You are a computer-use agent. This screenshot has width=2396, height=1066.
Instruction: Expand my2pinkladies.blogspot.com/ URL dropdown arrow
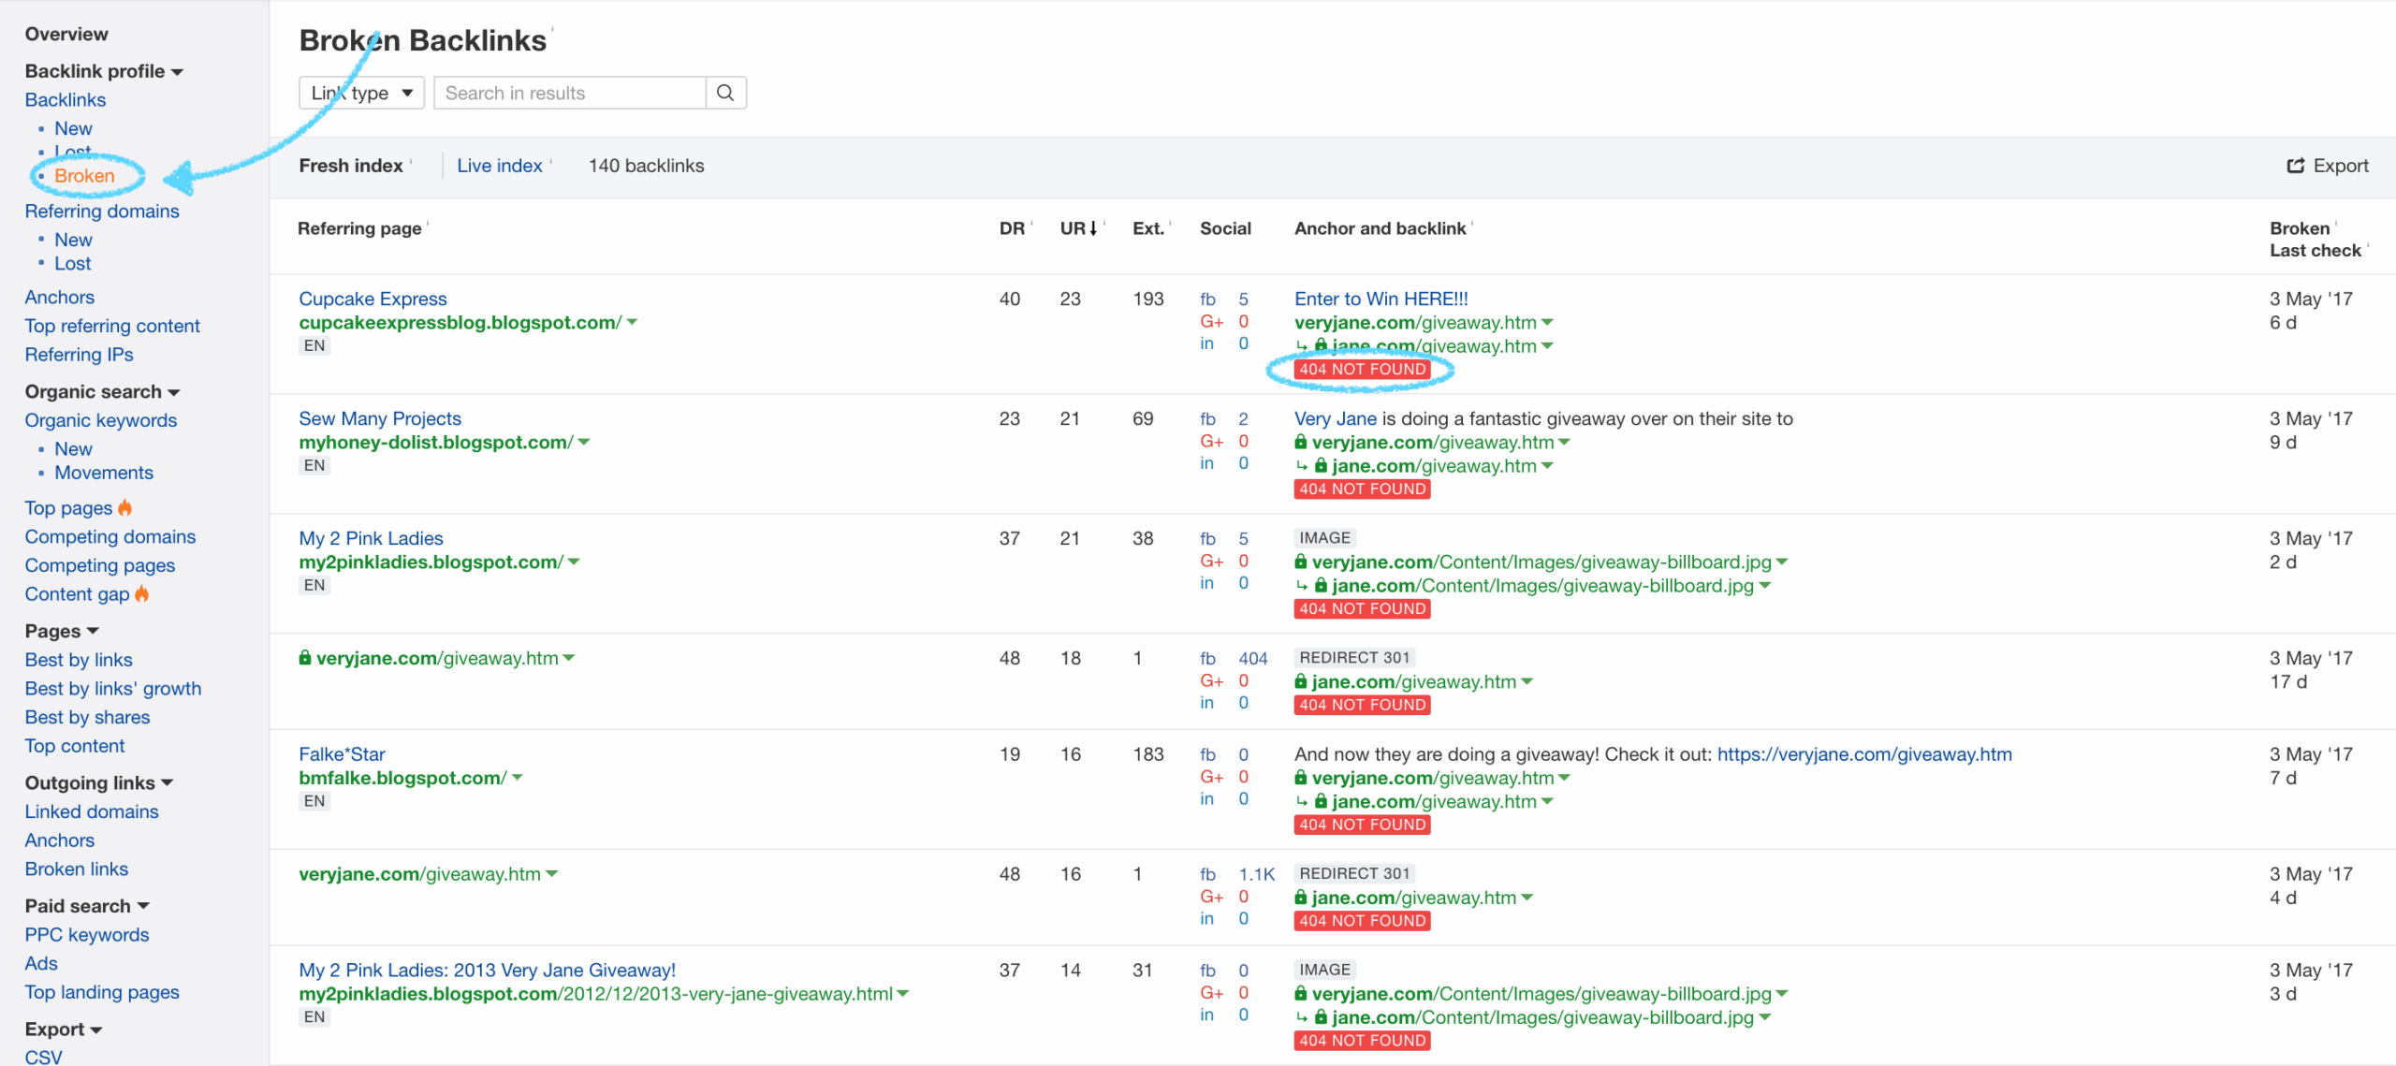(x=574, y=562)
